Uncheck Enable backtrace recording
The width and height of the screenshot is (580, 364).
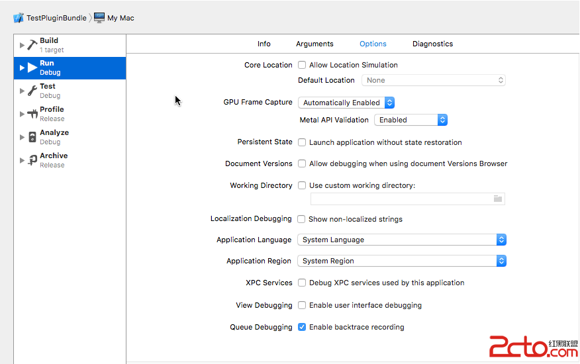(302, 327)
